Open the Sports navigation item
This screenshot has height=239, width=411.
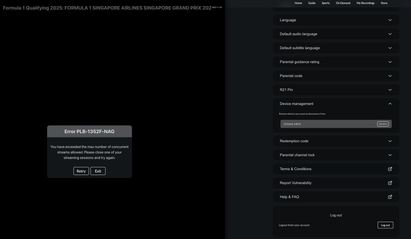[x=326, y=3]
